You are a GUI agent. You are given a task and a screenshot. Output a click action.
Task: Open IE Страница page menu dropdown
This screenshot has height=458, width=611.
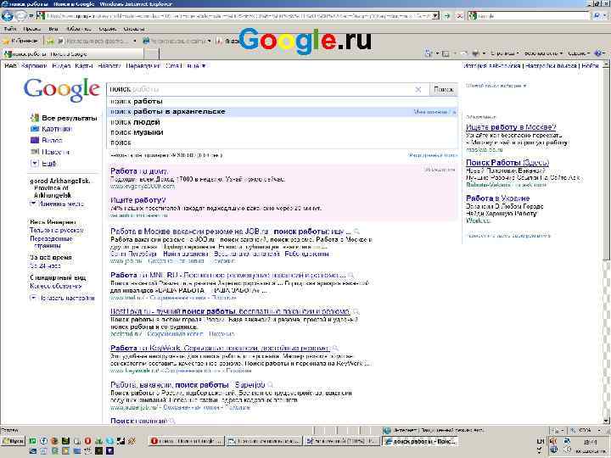pyautogui.click(x=504, y=53)
